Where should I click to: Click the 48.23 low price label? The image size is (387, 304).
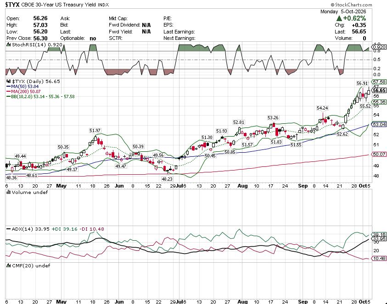167,179
